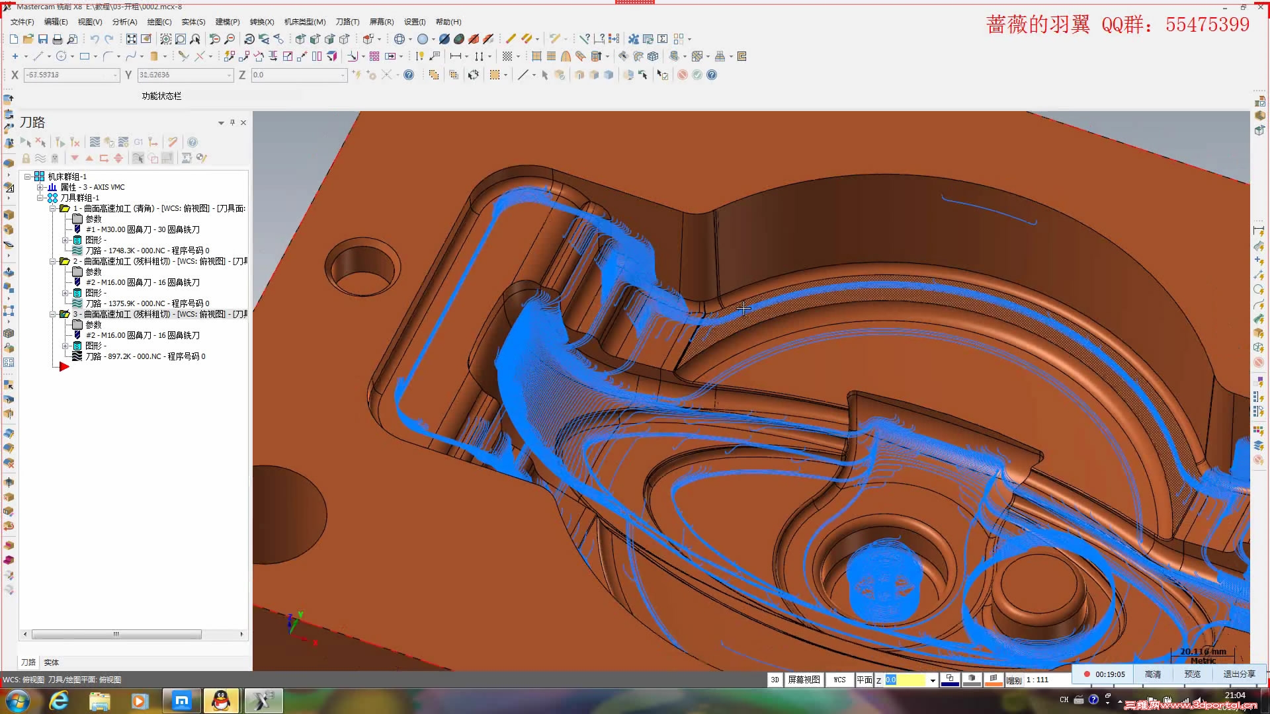The image size is (1270, 714).
Task: Switch to the 实体 tab
Action: point(51,662)
